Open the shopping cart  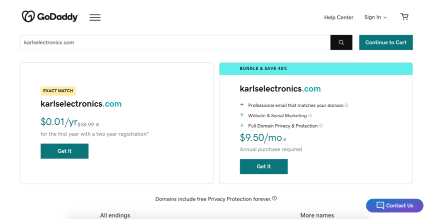pyautogui.click(x=404, y=17)
